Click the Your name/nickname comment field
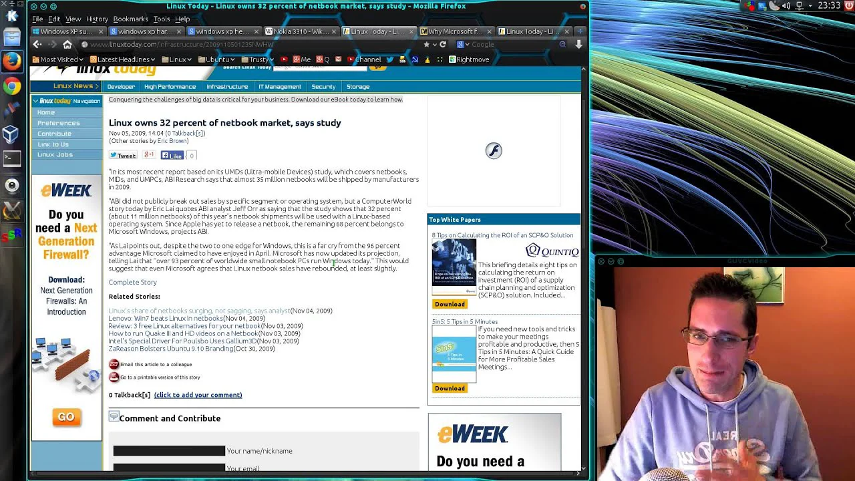The image size is (855, 481). pyautogui.click(x=169, y=451)
